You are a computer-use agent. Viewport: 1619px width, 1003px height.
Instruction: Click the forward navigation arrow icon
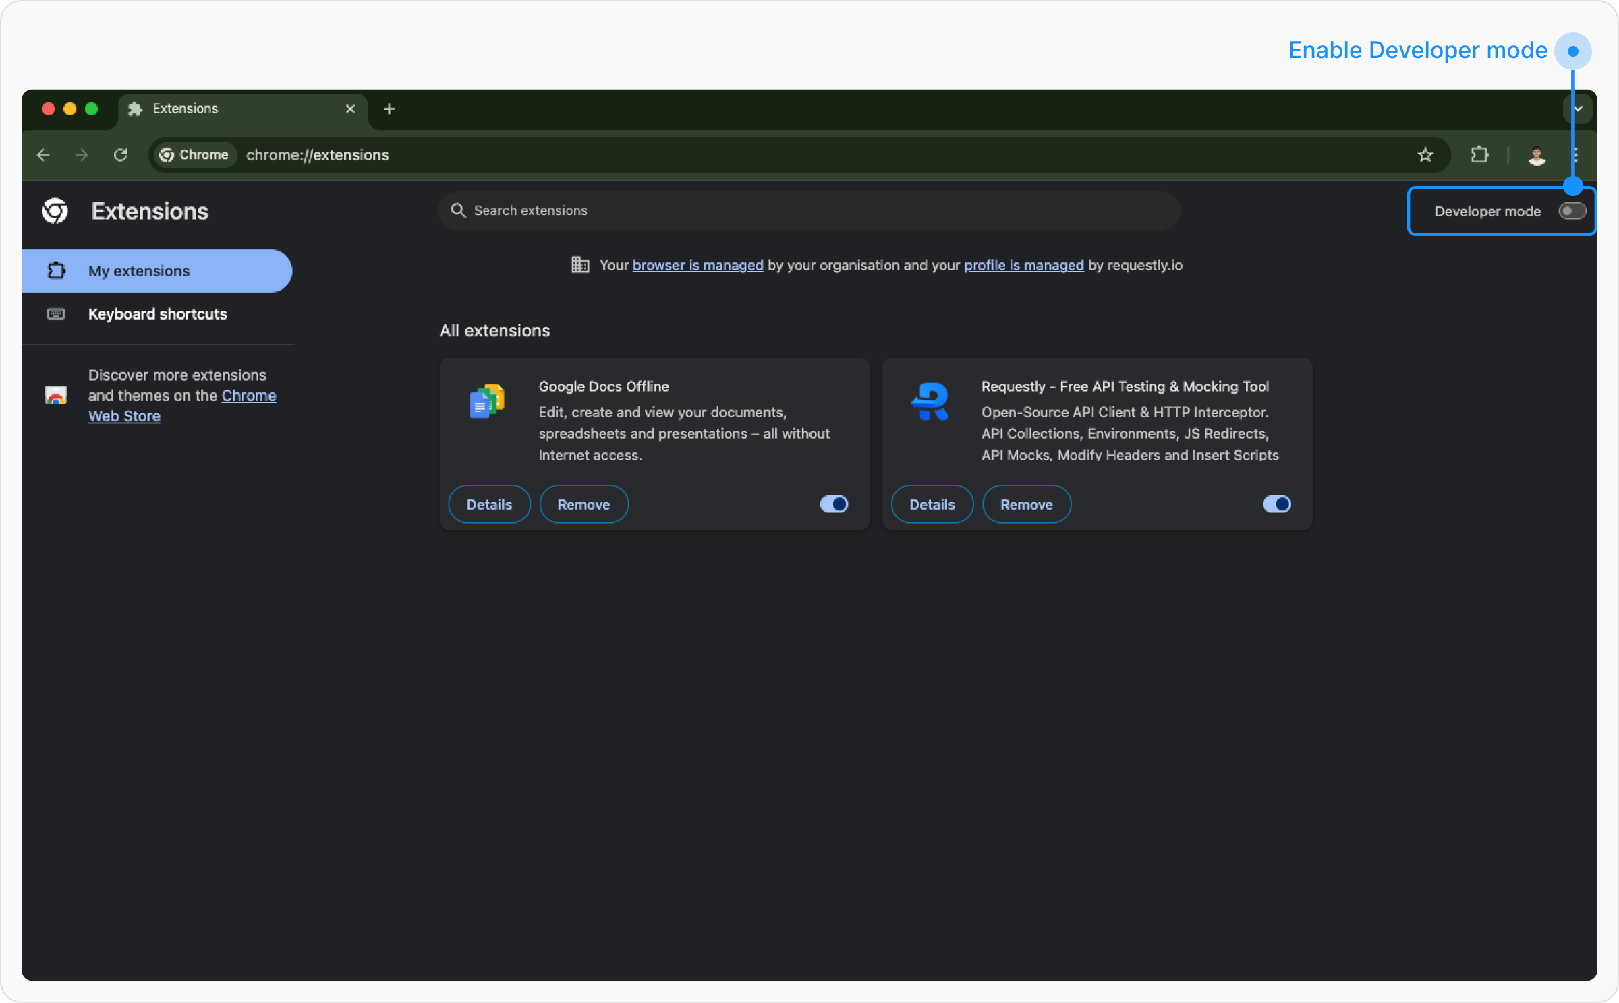pyautogui.click(x=82, y=155)
